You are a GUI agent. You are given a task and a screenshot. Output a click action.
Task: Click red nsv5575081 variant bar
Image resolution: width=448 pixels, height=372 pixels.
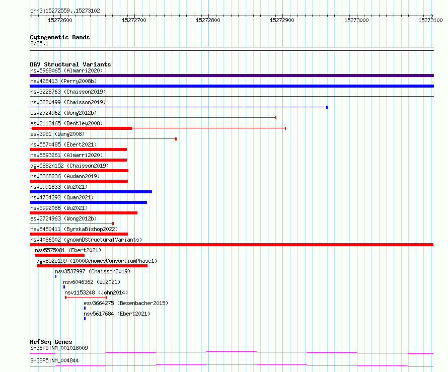[60, 255]
